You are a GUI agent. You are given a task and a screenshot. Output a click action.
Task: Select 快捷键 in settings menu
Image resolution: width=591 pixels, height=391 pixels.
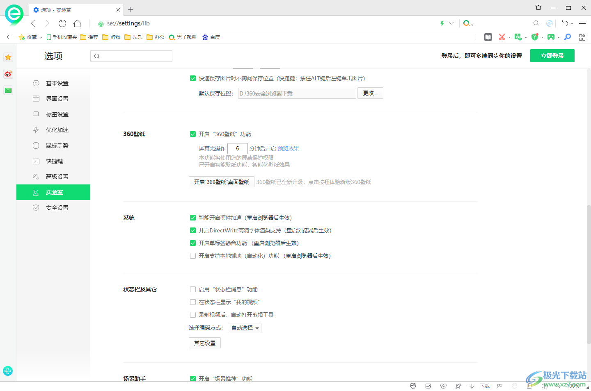click(x=53, y=161)
